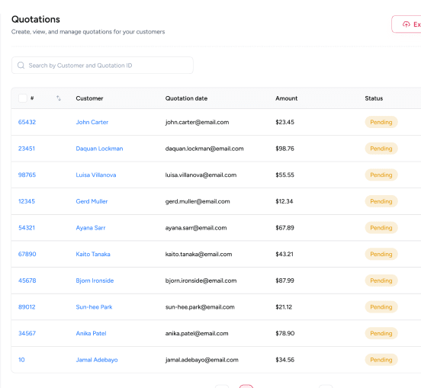Screen dimensions: 421x388
Task: Click the Export cloud upload icon
Action: pos(407,24)
